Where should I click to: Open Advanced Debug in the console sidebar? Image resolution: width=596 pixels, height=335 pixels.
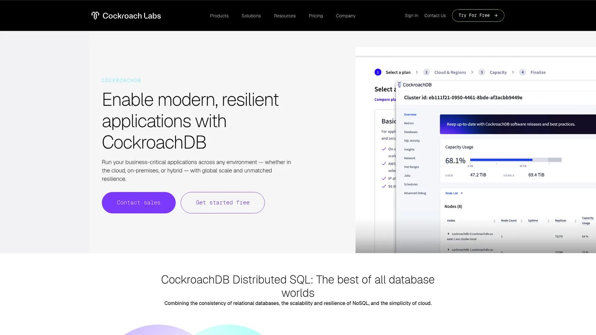[415, 193]
